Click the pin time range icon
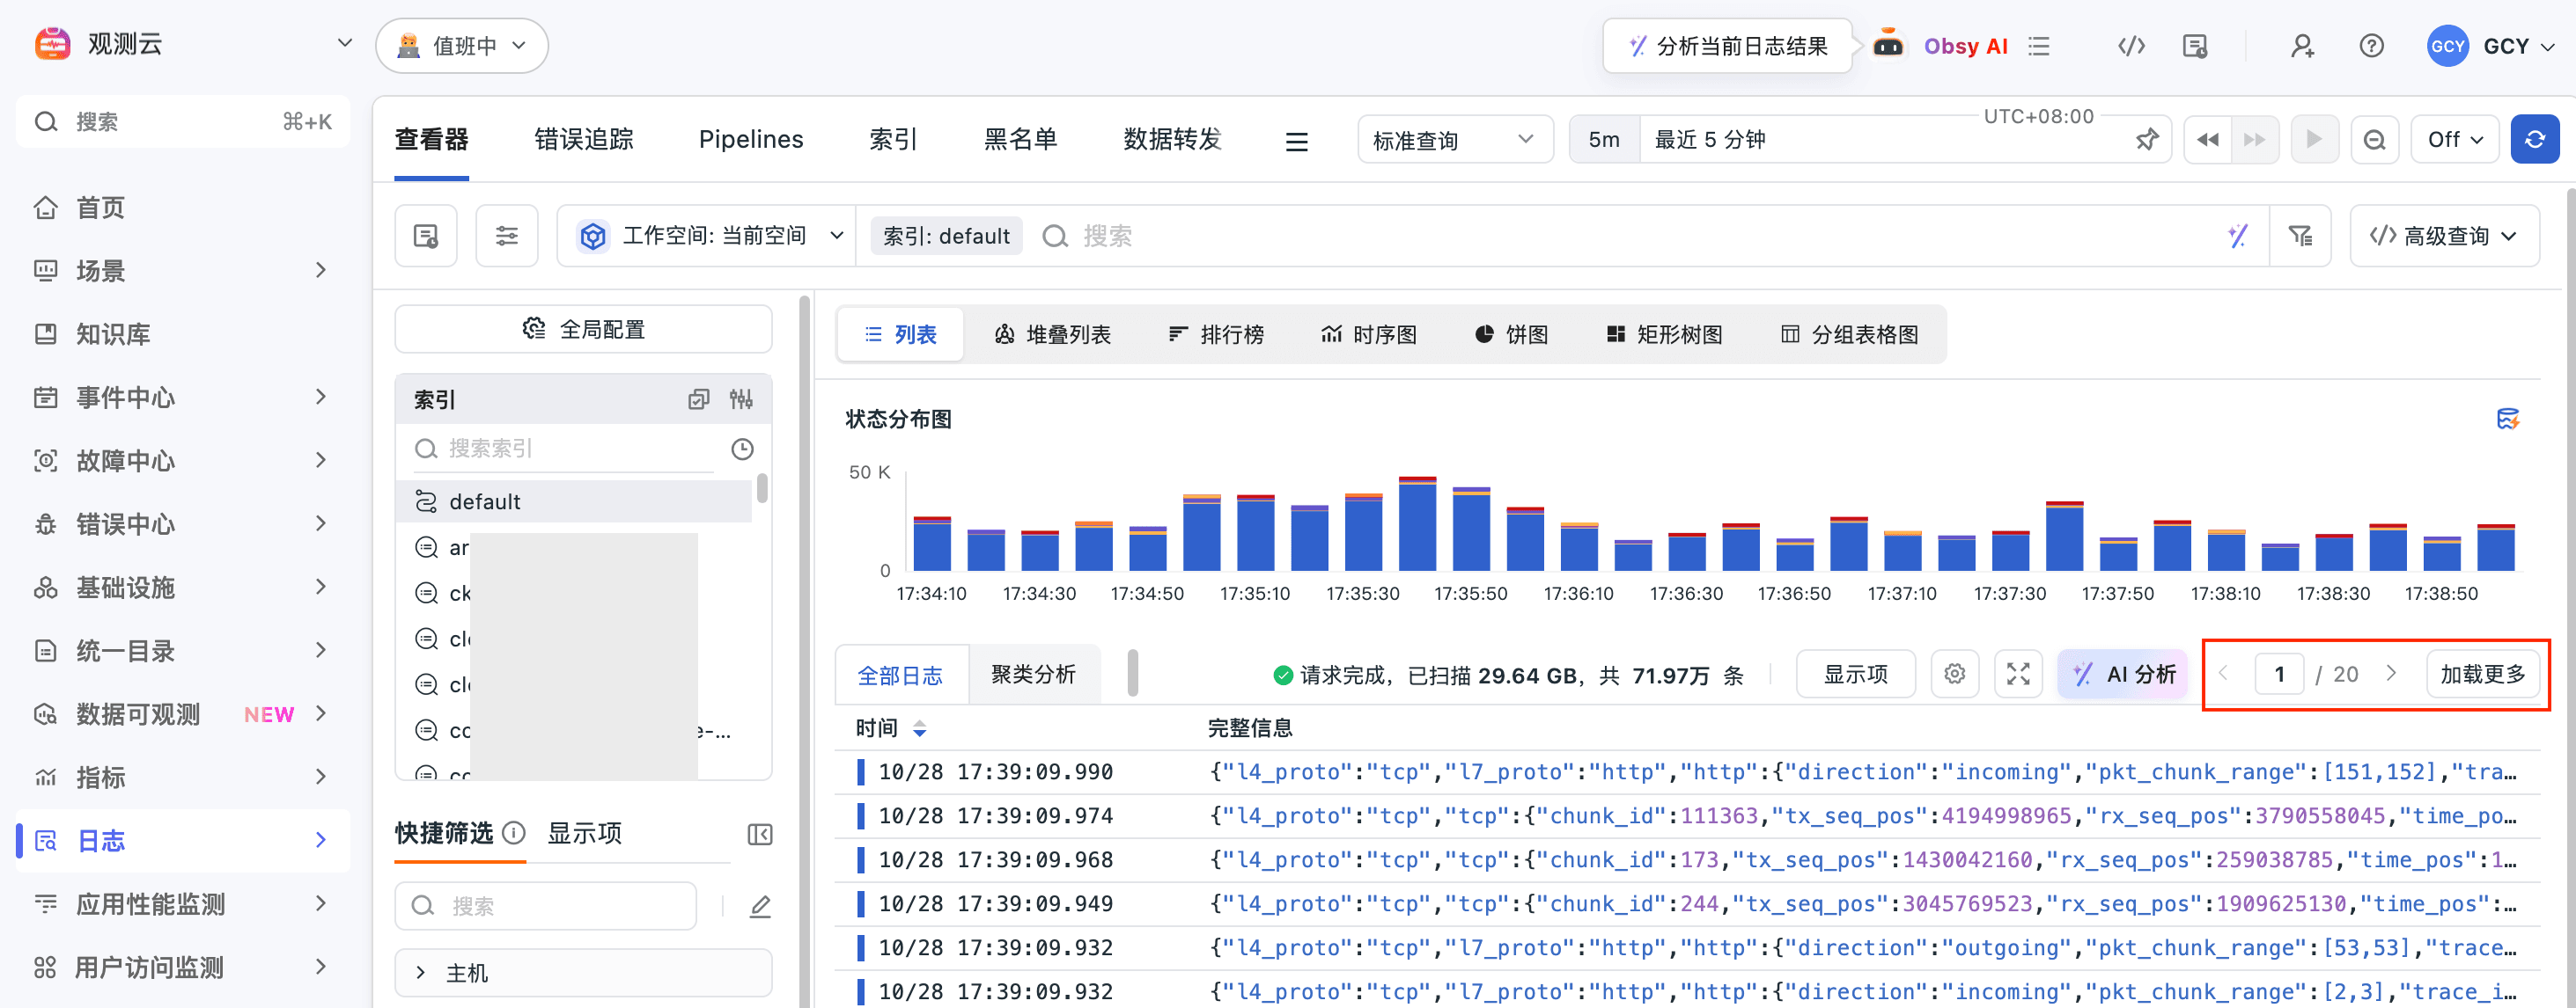Screen dimensions: 2576x1008 [2146, 140]
